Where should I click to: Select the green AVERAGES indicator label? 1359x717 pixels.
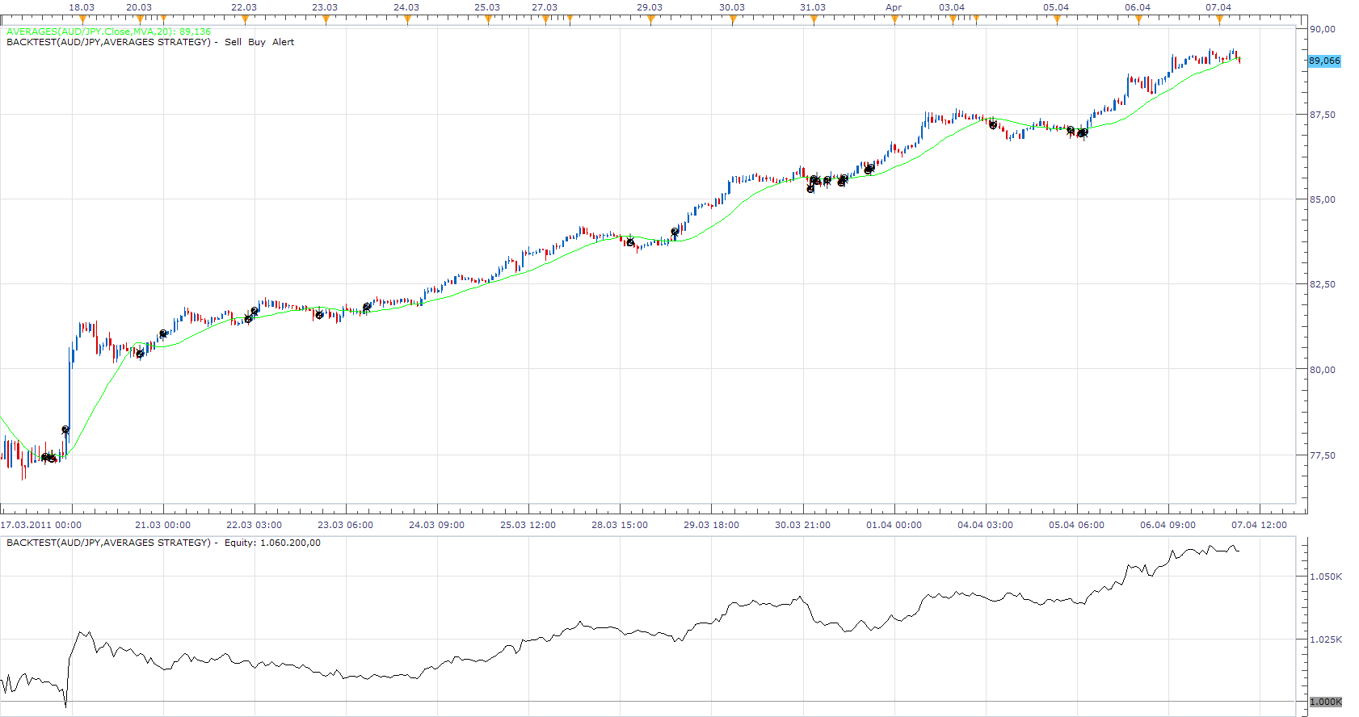coord(108,31)
